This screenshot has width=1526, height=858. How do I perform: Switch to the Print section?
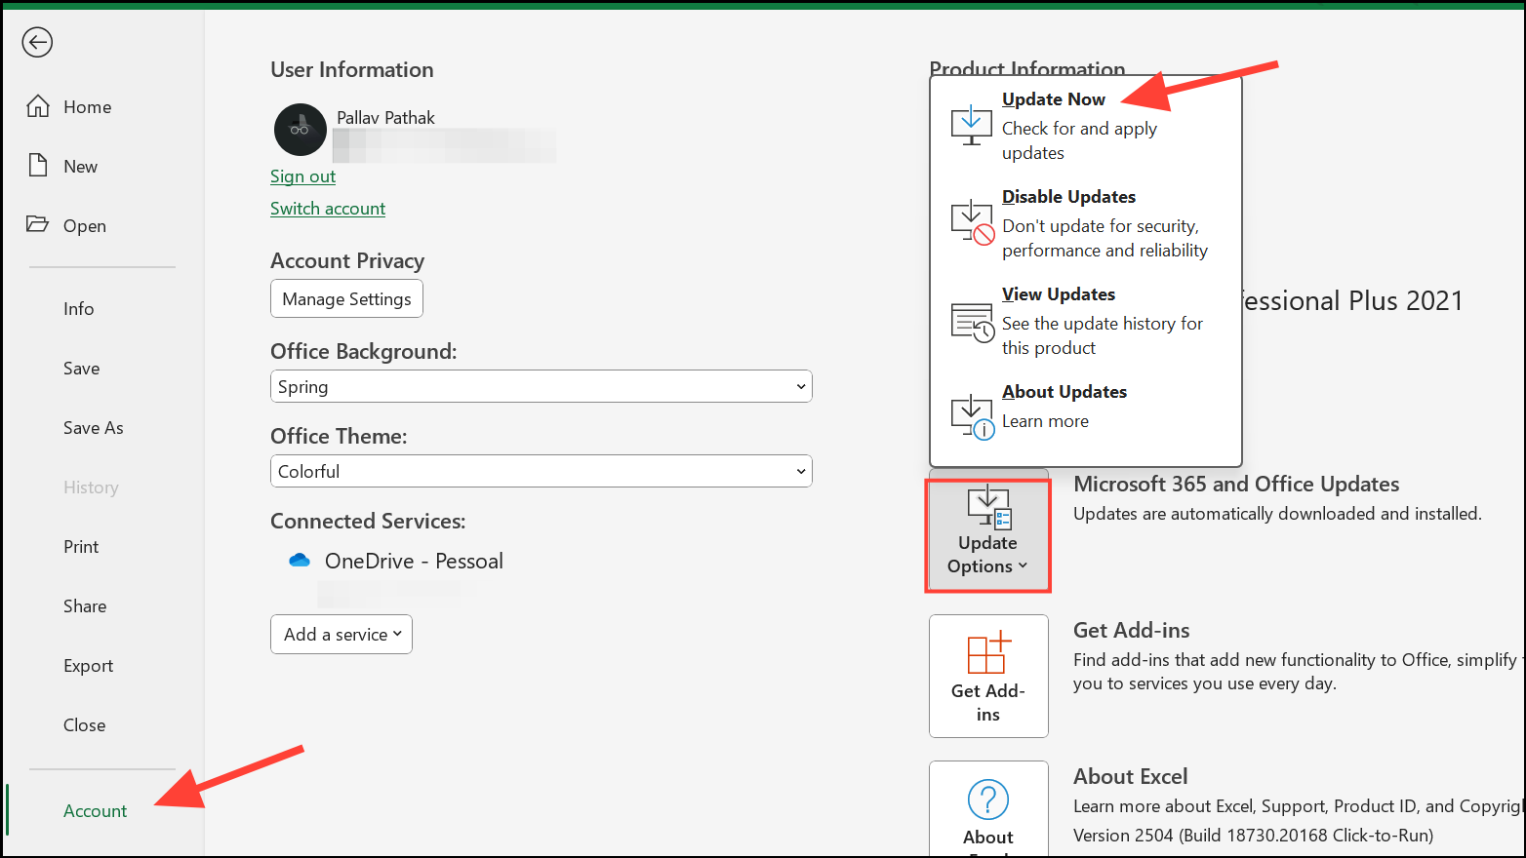click(x=80, y=546)
